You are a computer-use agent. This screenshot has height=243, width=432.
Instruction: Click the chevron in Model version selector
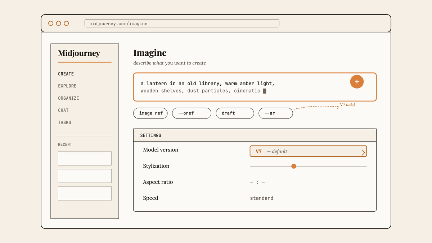363,153
